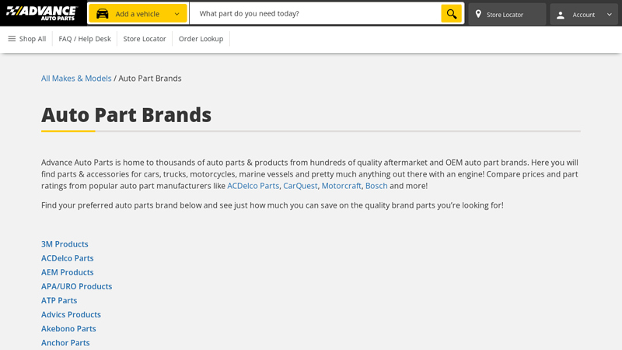The height and width of the screenshot is (350, 622).
Task: Click the car icon in Add a vehicle
Action: (103, 14)
